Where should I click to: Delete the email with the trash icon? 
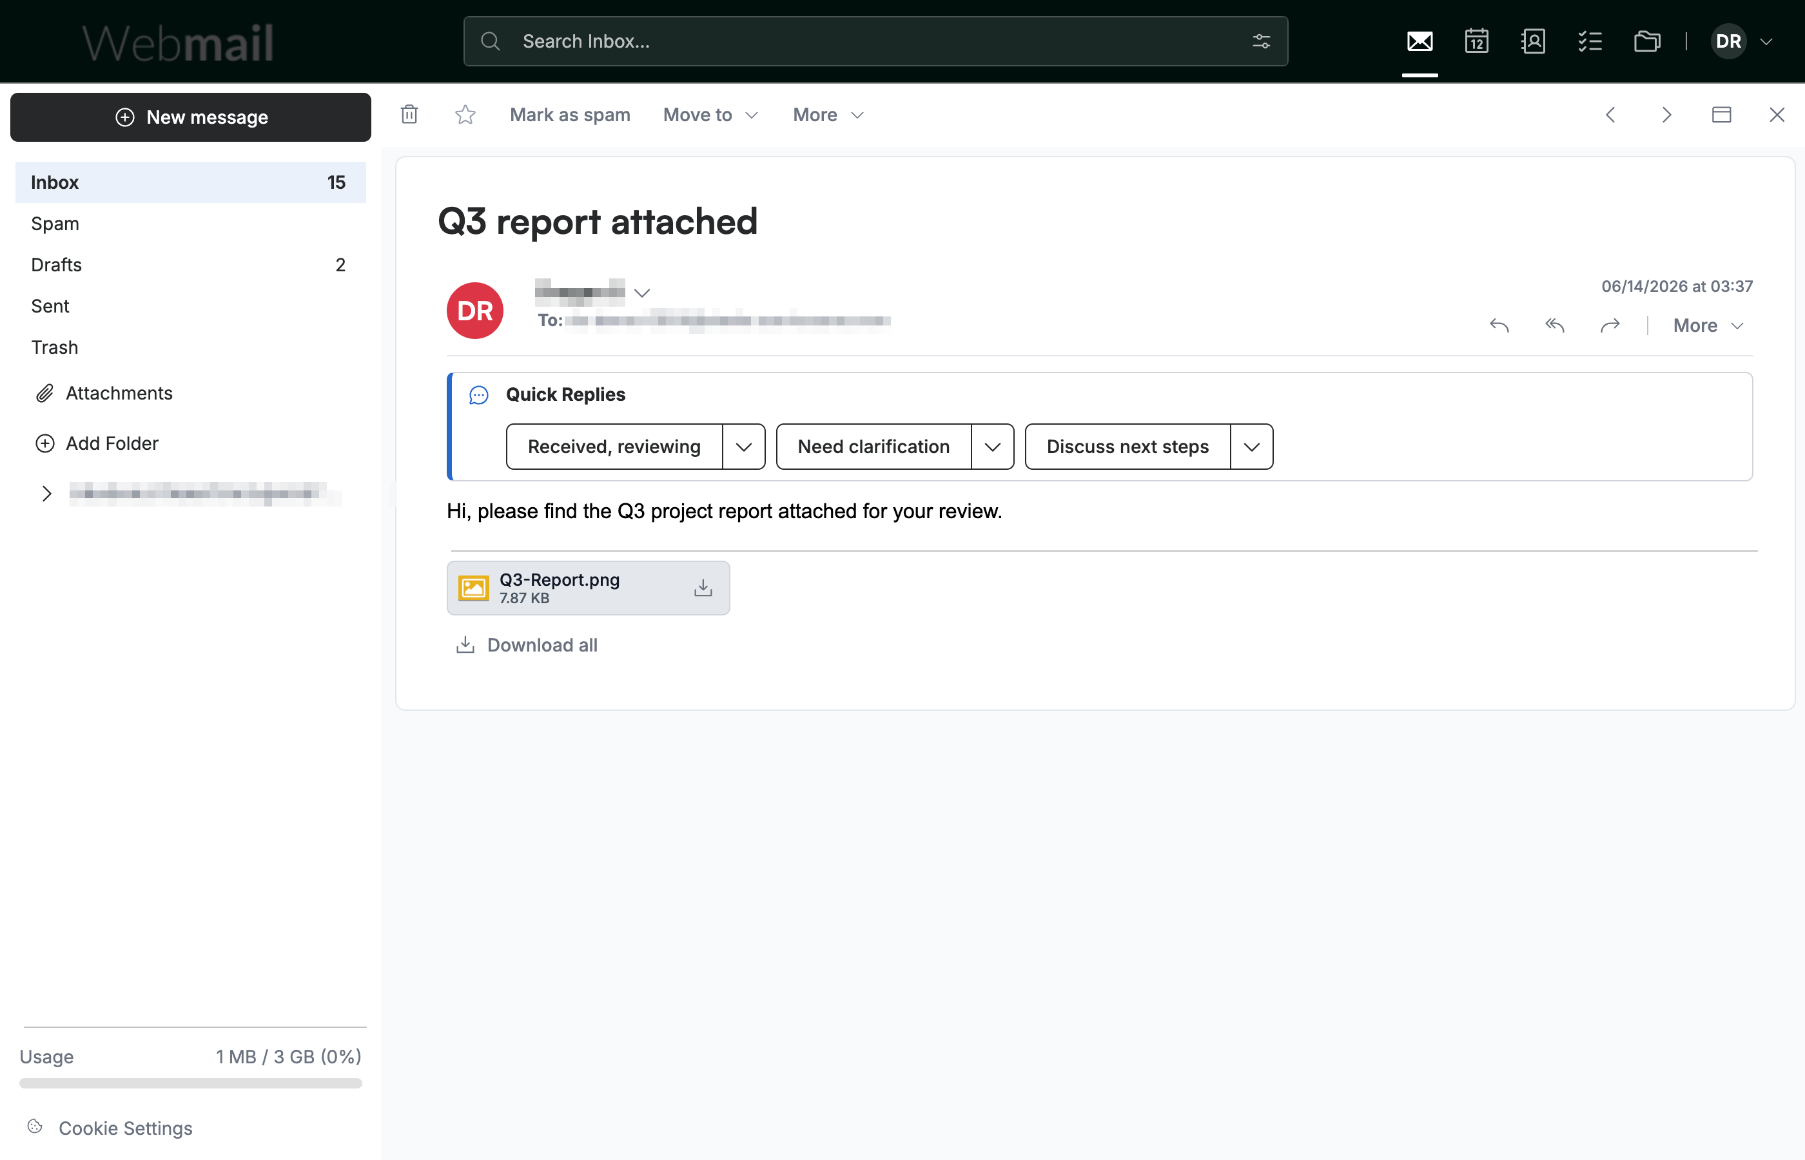(x=409, y=115)
